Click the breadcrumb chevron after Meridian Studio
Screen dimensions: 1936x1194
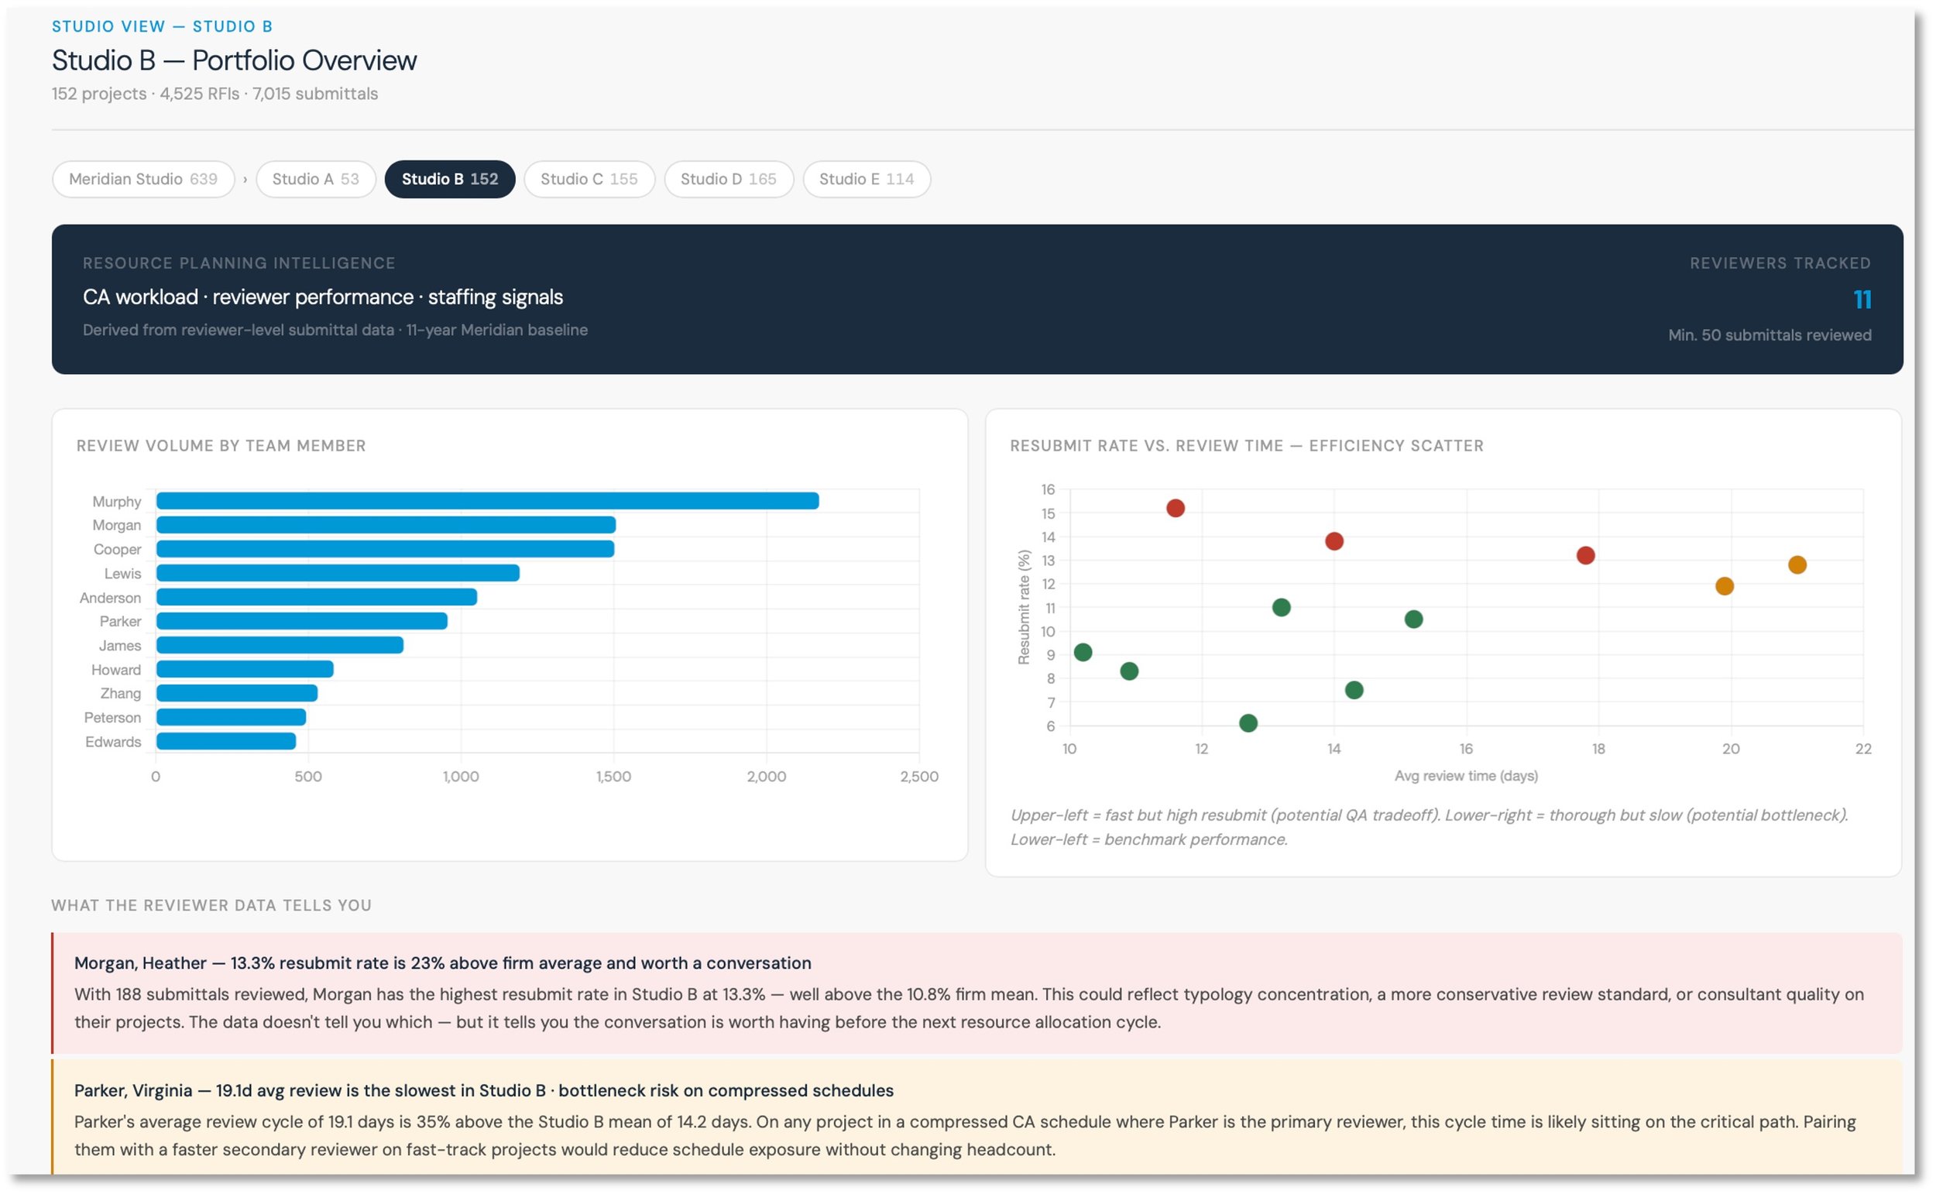pyautogui.click(x=245, y=180)
